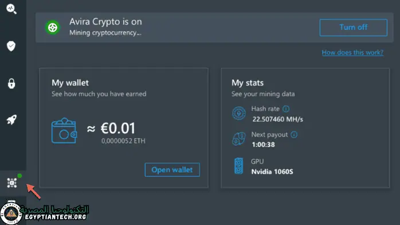The width and height of the screenshot is (400, 225).
Task: Click the GPU card icon
Action: point(239,166)
